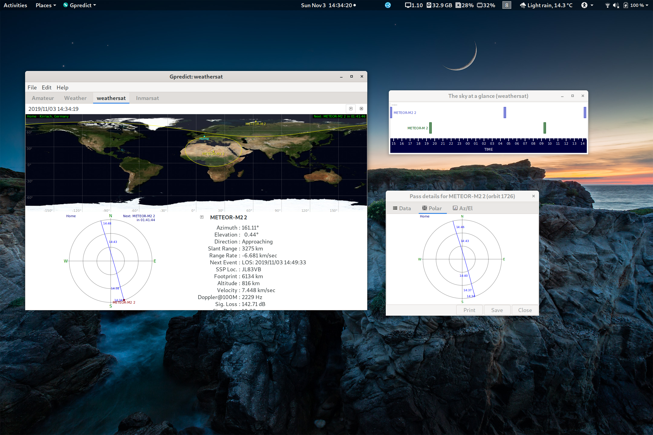Switch to the Amateur module tab
This screenshot has width=653, height=435.
43,98
